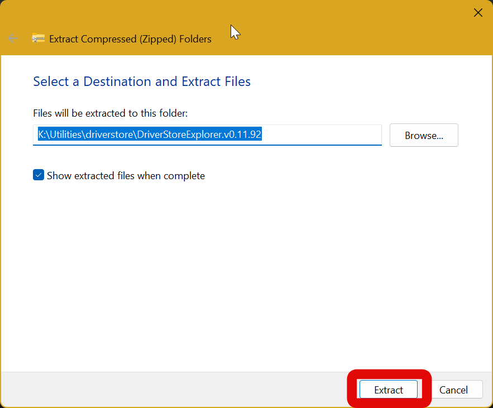This screenshot has width=493, height=408.
Task: Click the zipped folder icon in title
Action: tap(38, 39)
